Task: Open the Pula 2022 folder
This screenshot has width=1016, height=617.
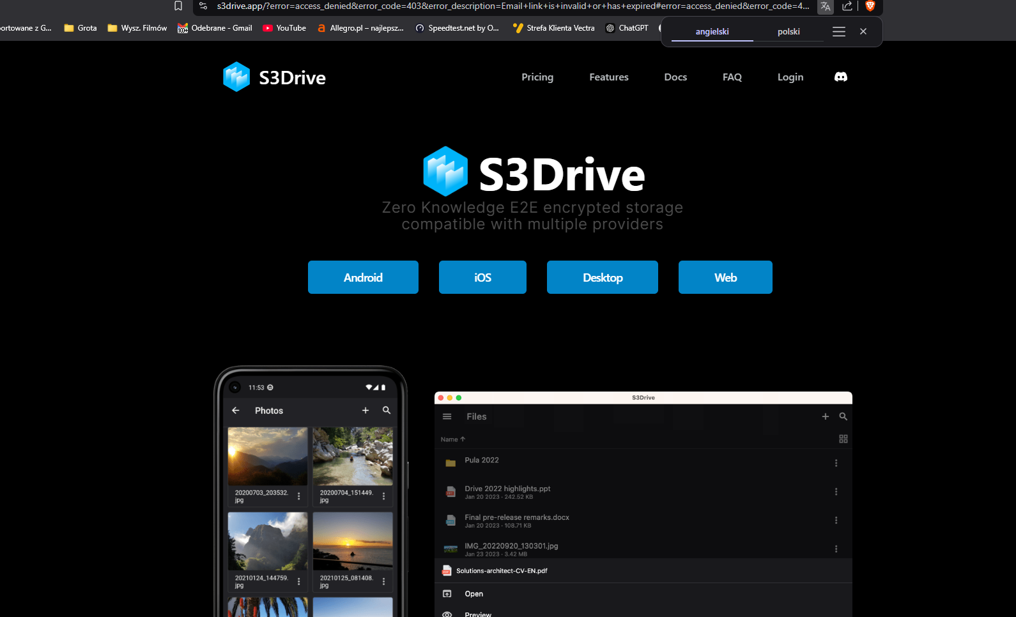Action: [643, 462]
